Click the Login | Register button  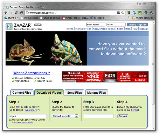click(137, 25)
